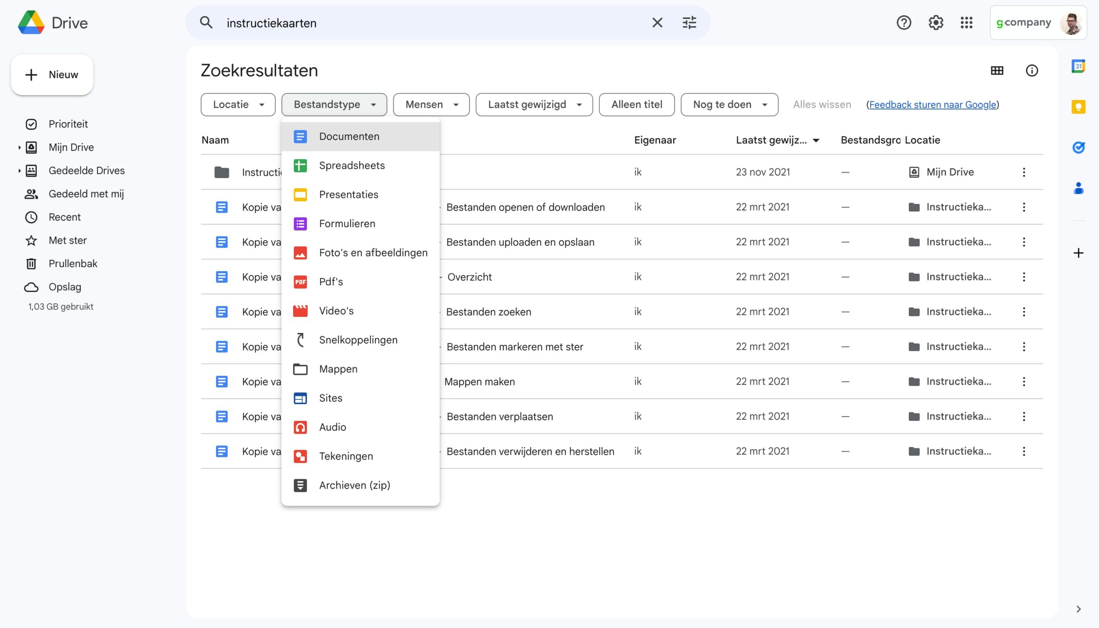Screen dimensions: 1099x628
Task: Toggle the Alleen titel filter chip
Action: (x=637, y=104)
